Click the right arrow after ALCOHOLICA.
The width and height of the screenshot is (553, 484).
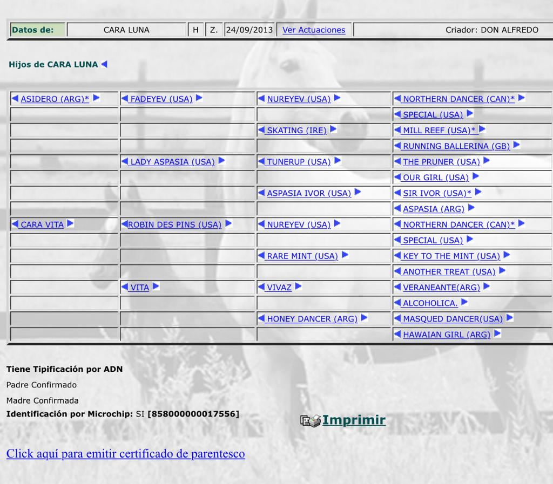(464, 303)
